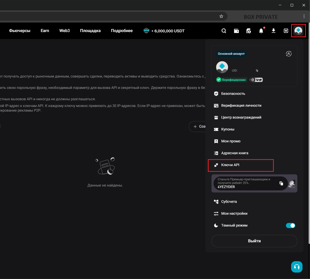The image size is (310, 279).
Task: Bookmark page with star icon
Action: click(221, 16)
